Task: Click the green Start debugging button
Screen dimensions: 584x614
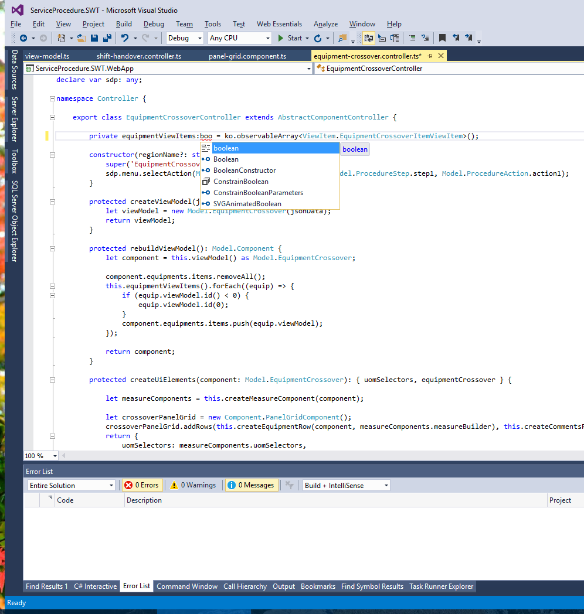Action: click(290, 38)
